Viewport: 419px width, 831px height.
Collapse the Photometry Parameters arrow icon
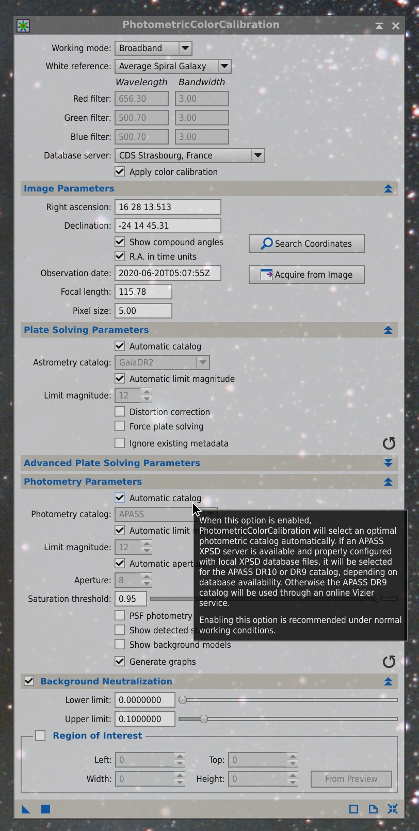tap(389, 482)
